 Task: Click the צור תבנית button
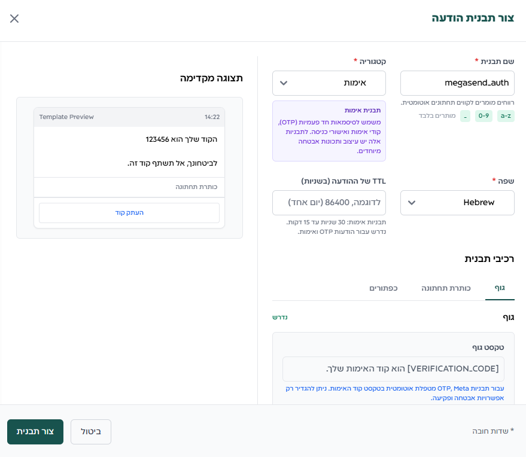click(35, 432)
